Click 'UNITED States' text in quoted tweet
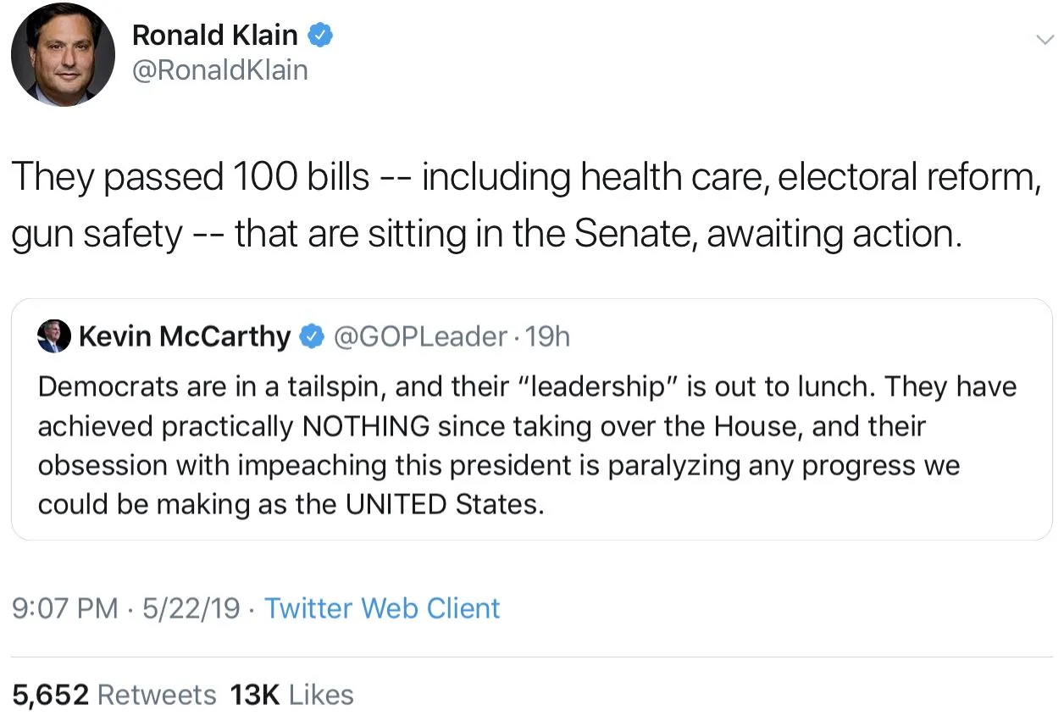 coord(441,505)
